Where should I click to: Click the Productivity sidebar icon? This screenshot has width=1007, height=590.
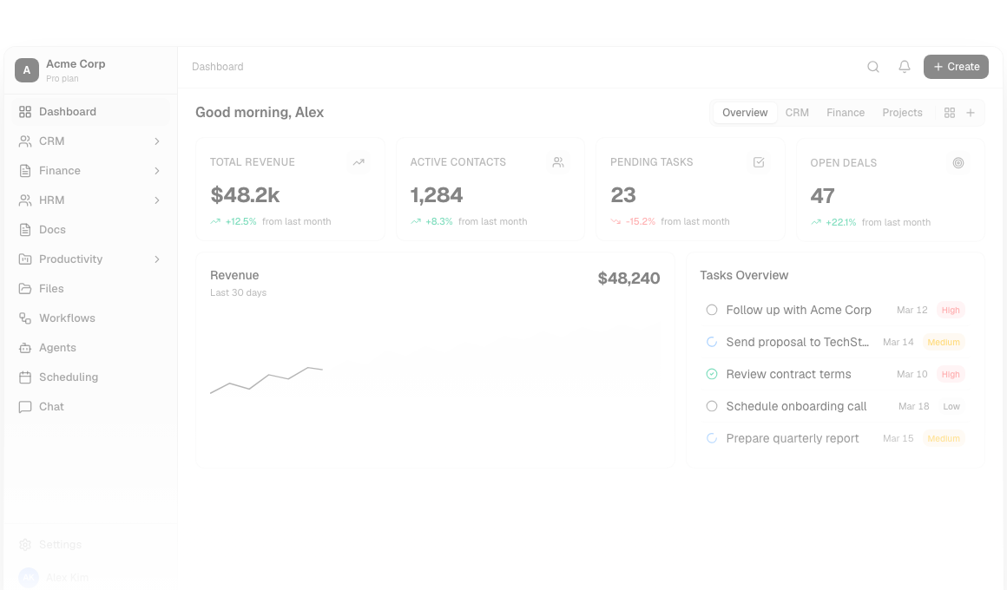(25, 259)
